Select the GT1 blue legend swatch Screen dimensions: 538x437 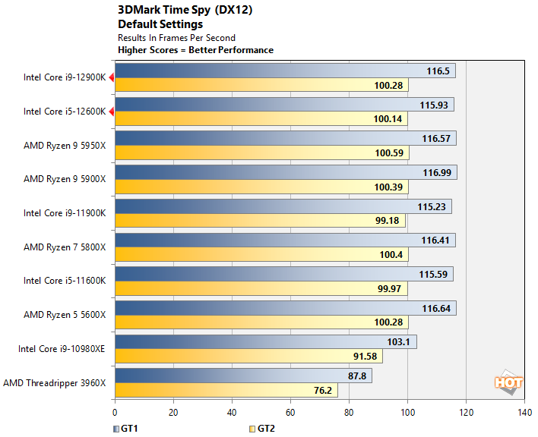pyautogui.click(x=116, y=429)
